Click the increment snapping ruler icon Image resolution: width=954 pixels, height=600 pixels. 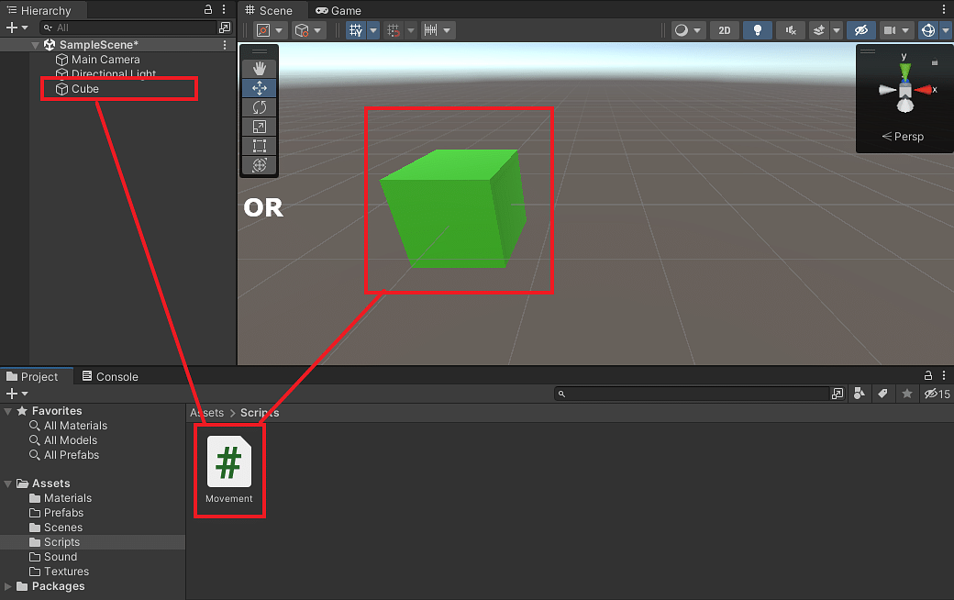tap(431, 30)
